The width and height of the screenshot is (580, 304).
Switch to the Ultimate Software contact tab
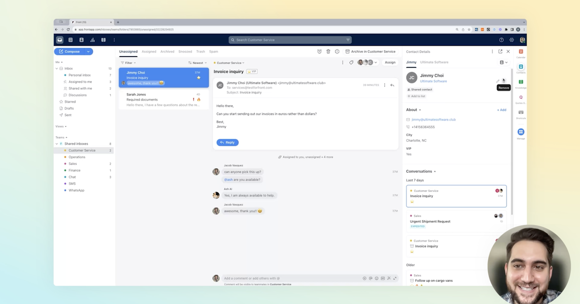click(434, 62)
